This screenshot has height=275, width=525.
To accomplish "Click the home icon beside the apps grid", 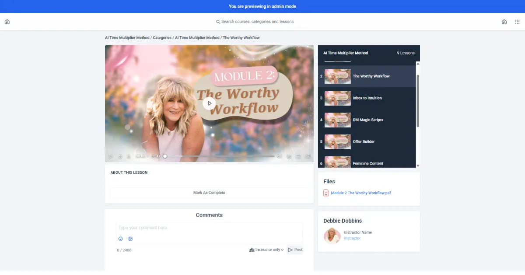I will click(x=504, y=22).
